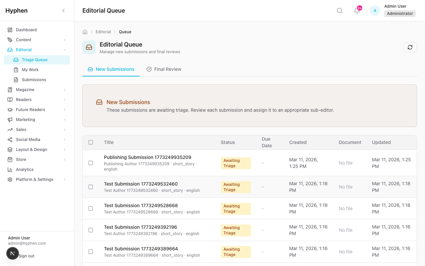Click the Editorial breadcrumb link
The image size is (425, 266).
tap(103, 32)
